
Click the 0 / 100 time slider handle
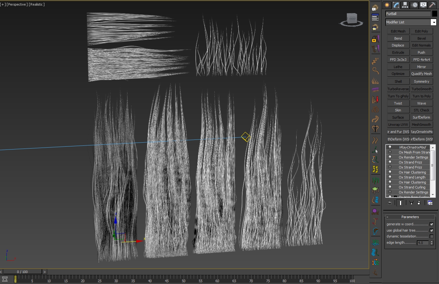[x=22, y=272]
